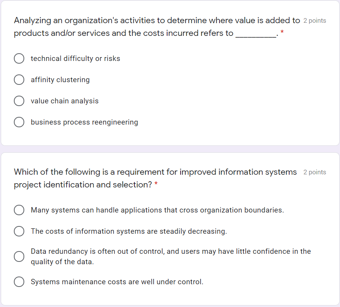This screenshot has width=340, height=307.
Task: Click the label text 'business process reengineering'
Action: coord(84,122)
